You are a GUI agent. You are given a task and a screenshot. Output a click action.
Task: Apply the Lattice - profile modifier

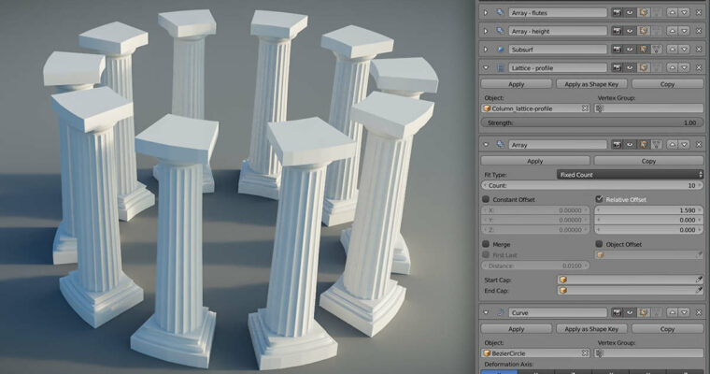517,84
